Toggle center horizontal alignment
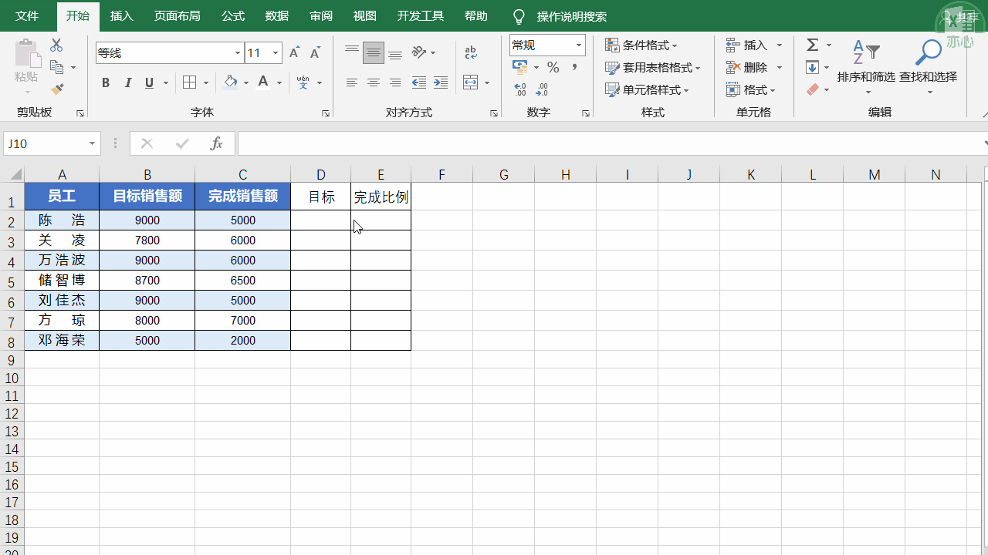This screenshot has height=555, width=988. coord(374,82)
